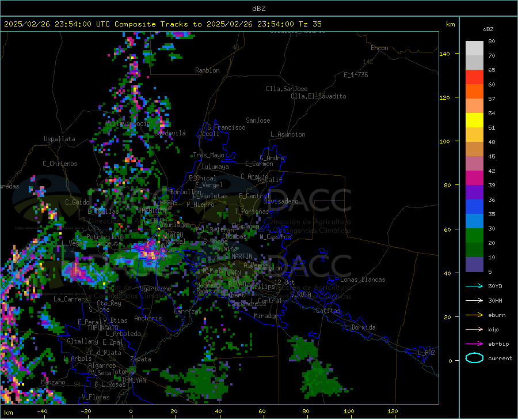
Task: Click the TUPUNGATO place label
Action: [x=103, y=328]
